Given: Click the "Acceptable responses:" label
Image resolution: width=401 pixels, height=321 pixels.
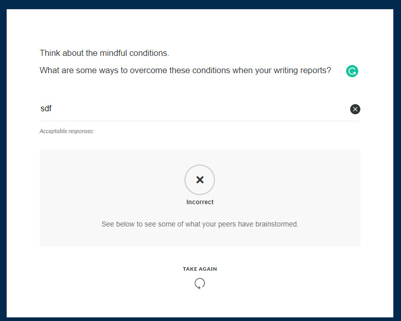Looking at the screenshot, I should point(67,131).
